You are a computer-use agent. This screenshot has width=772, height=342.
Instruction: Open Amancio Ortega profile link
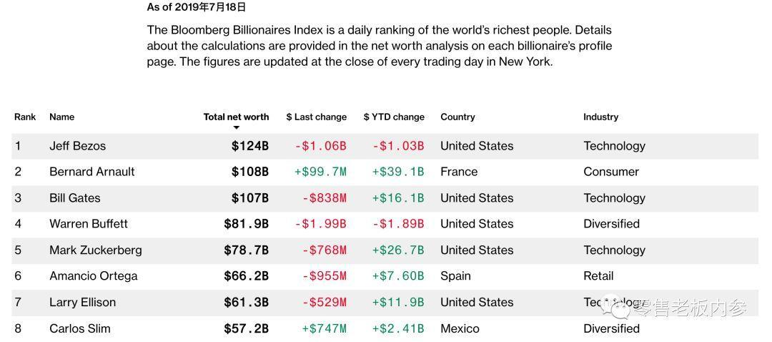tap(93, 276)
